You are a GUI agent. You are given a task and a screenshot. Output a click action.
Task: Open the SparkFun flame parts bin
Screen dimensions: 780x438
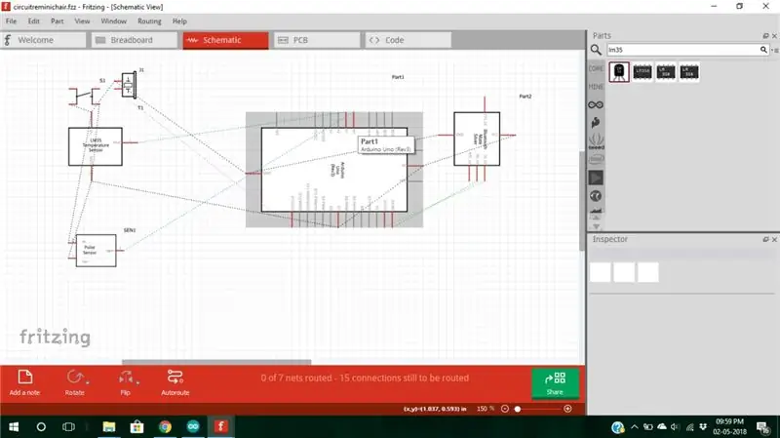(596, 123)
